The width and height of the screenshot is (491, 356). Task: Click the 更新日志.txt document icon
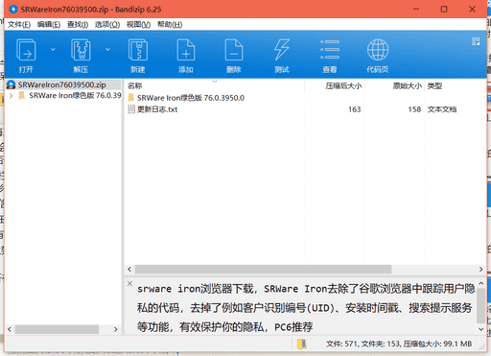(131, 109)
